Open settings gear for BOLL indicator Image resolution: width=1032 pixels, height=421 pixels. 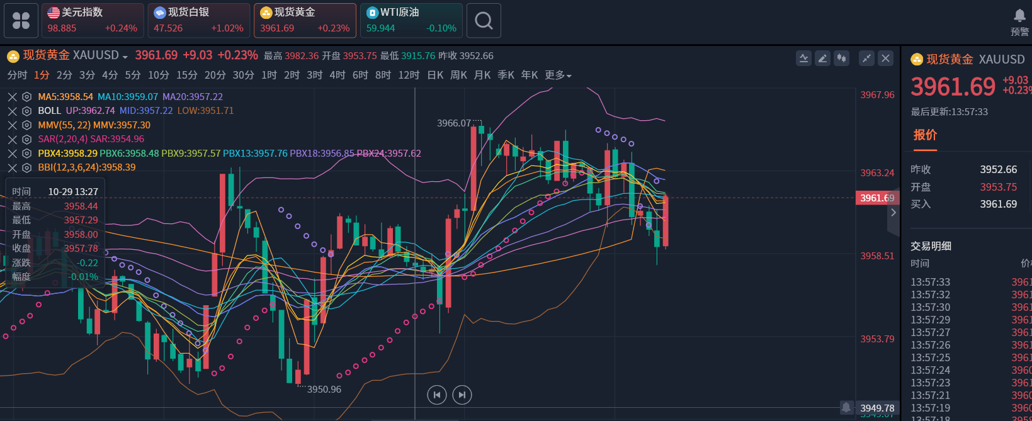26,111
